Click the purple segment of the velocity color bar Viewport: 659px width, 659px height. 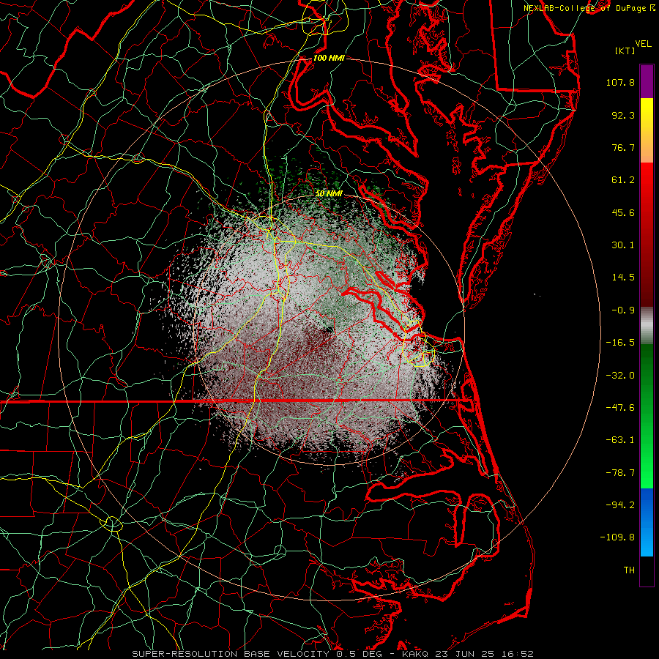point(647,81)
